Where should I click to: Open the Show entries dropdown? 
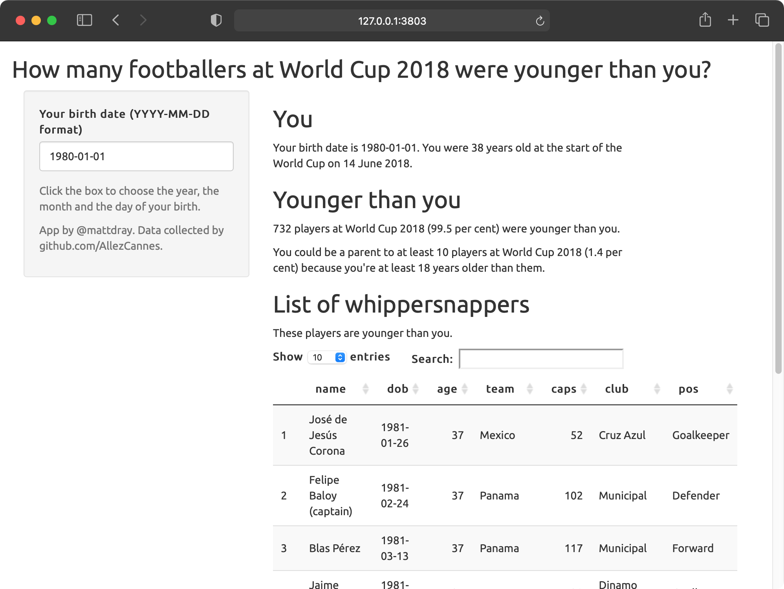pos(327,357)
